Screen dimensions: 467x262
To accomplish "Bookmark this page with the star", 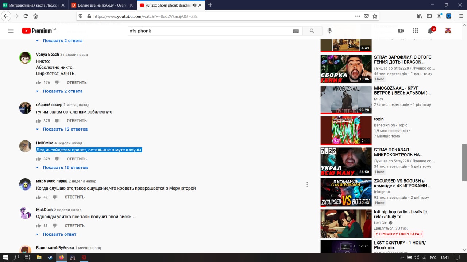I will coord(375,16).
